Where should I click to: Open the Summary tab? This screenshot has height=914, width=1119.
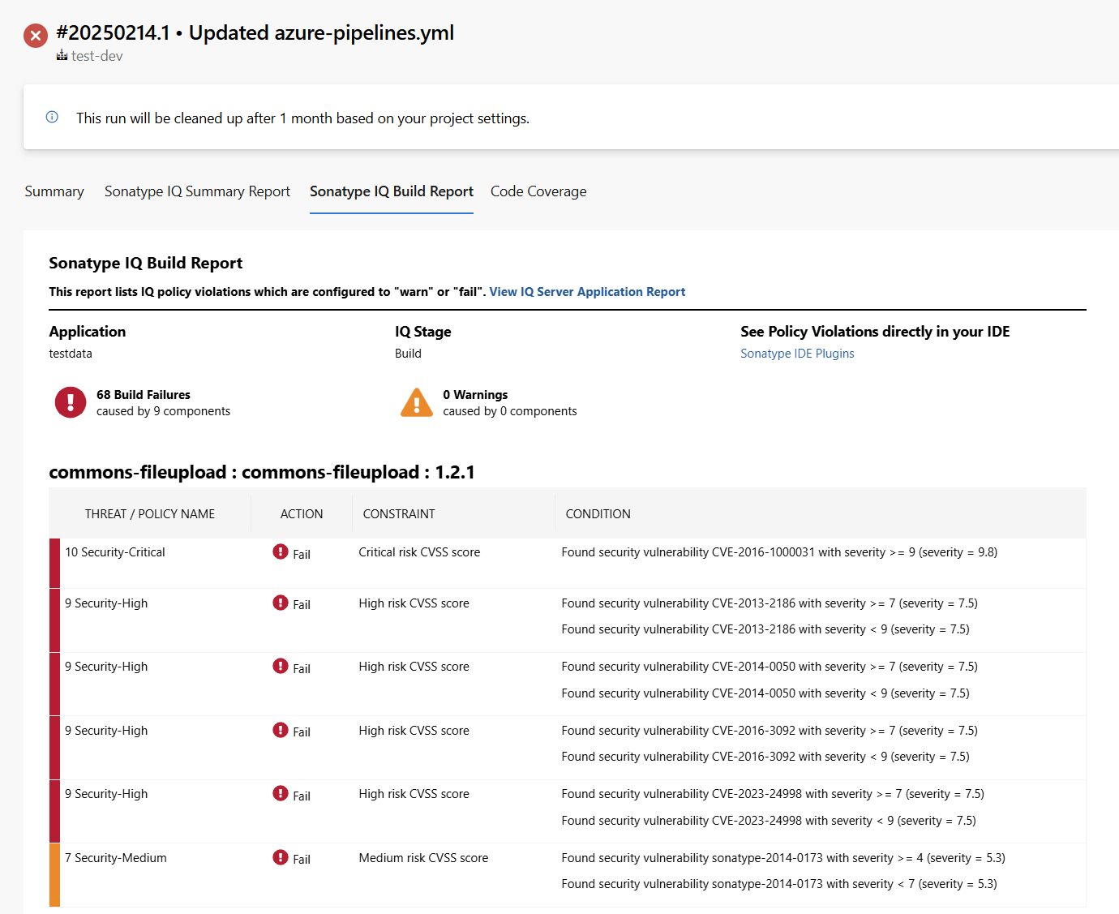tap(54, 191)
